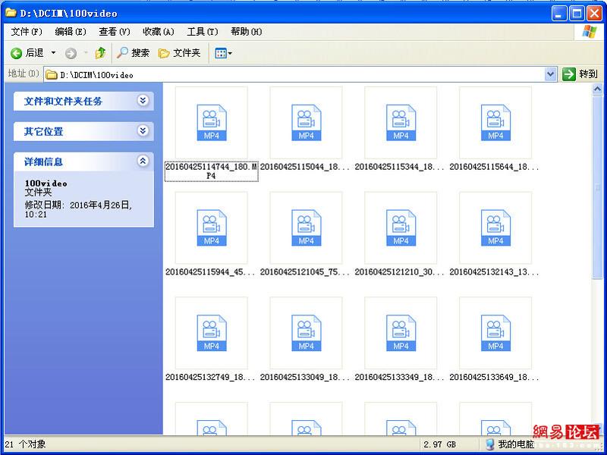
Task: Open the Views dropdown arrow on toolbar
Action: pos(231,53)
